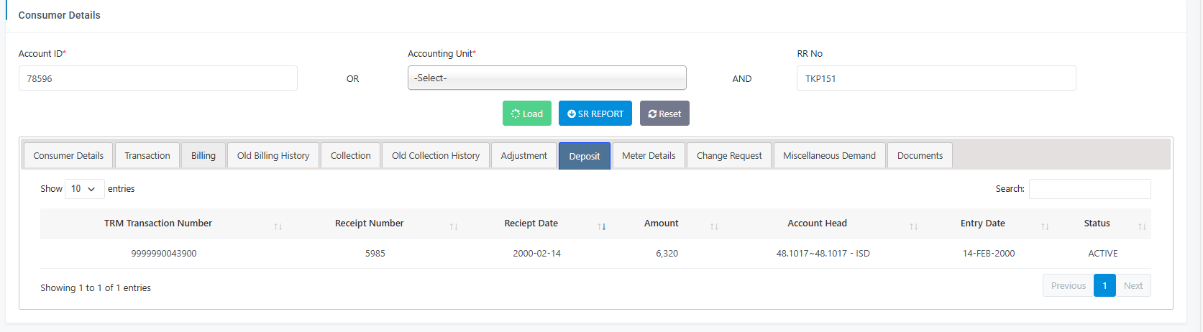The height and width of the screenshot is (332, 1203).
Task: Edit the RR No field
Action: tap(936, 78)
